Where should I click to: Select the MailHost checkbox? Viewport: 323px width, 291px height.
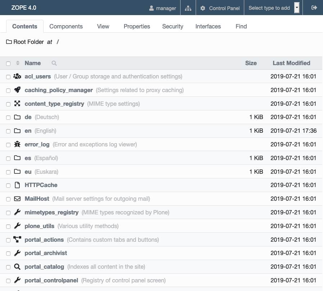tap(8, 199)
